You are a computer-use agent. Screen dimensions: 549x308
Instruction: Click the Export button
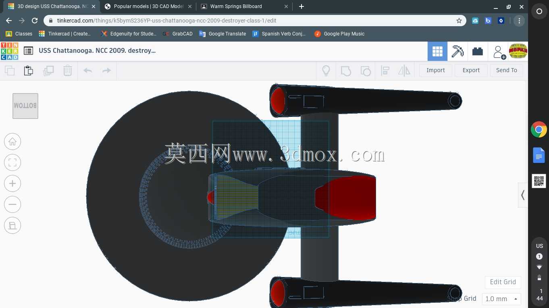point(471,70)
